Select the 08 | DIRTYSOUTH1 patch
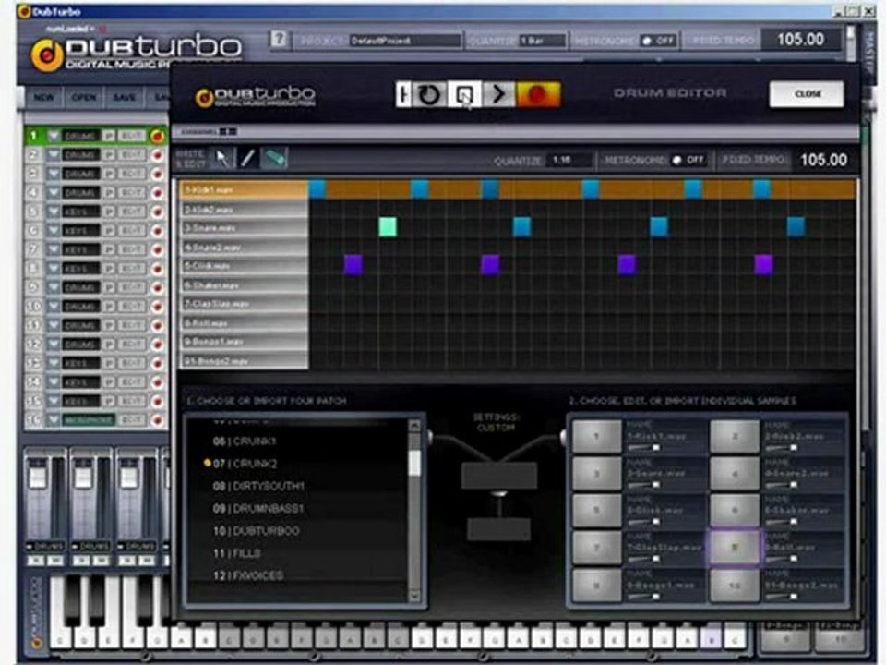The image size is (886, 665). pos(258,487)
